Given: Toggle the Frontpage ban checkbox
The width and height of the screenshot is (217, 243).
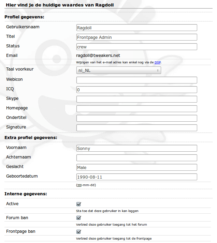Looking at the screenshot, I should tap(78, 232).
